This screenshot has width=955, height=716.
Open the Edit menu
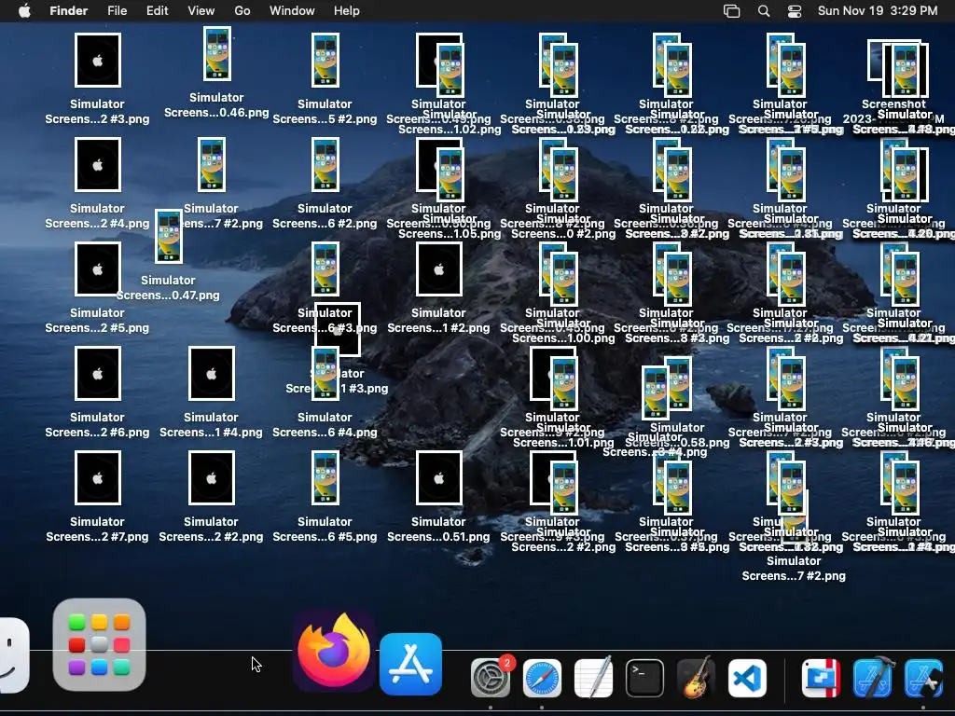pyautogui.click(x=157, y=11)
